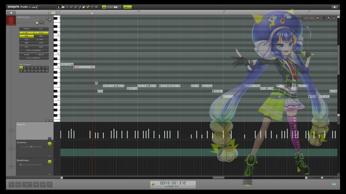Toggle the yellow grid snap button

pyautogui.click(x=104, y=7)
